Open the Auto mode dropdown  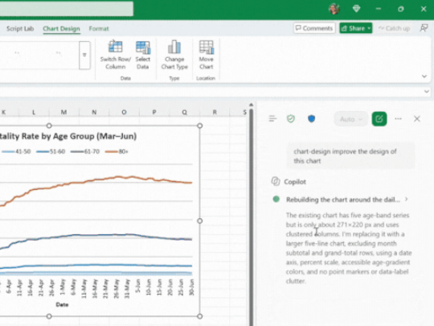coord(350,119)
